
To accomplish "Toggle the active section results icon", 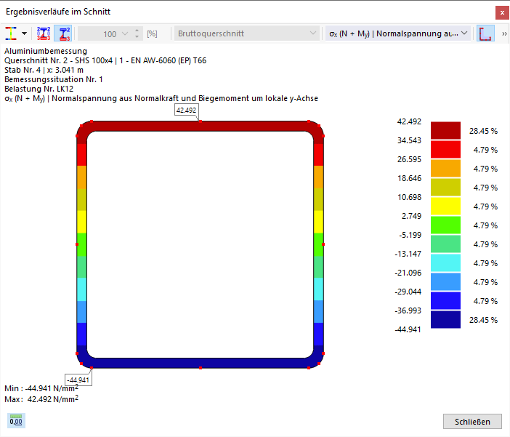I will click(63, 33).
